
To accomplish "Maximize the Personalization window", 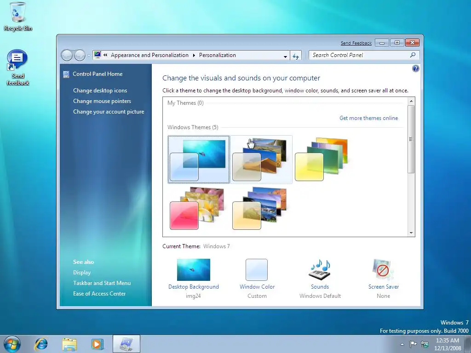I will coord(397,43).
